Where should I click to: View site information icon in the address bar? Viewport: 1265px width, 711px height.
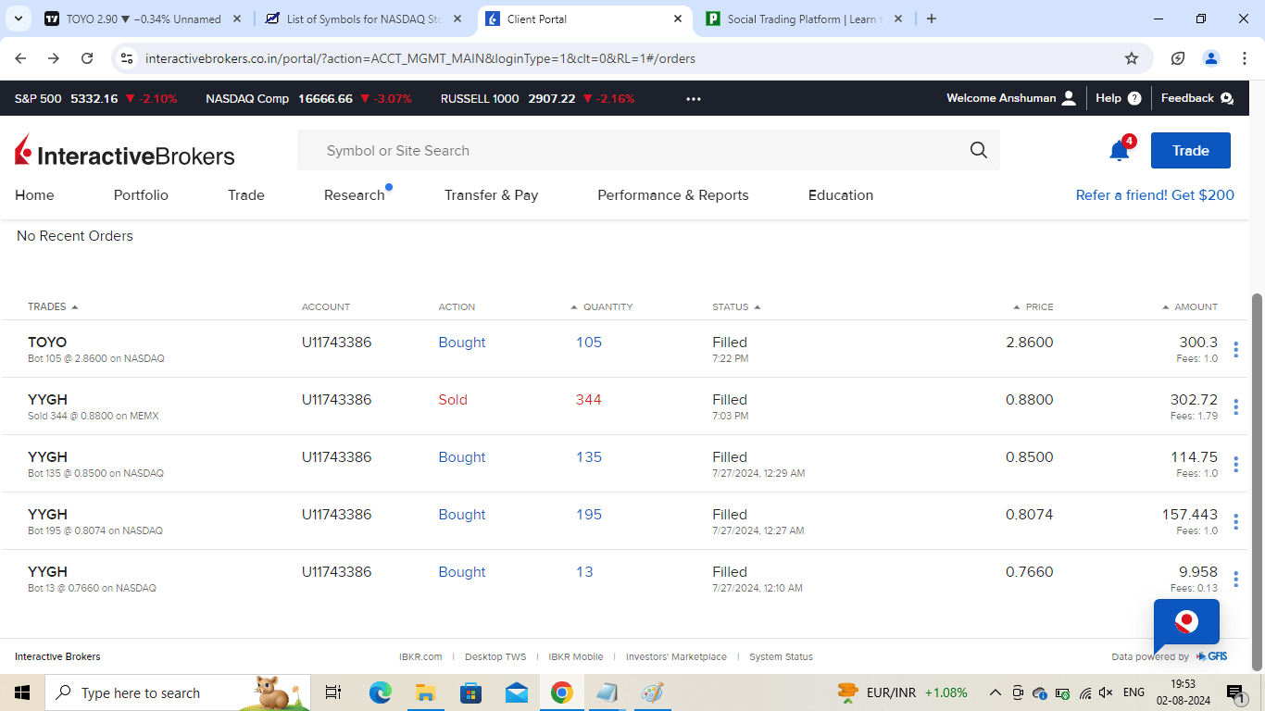[x=127, y=58]
